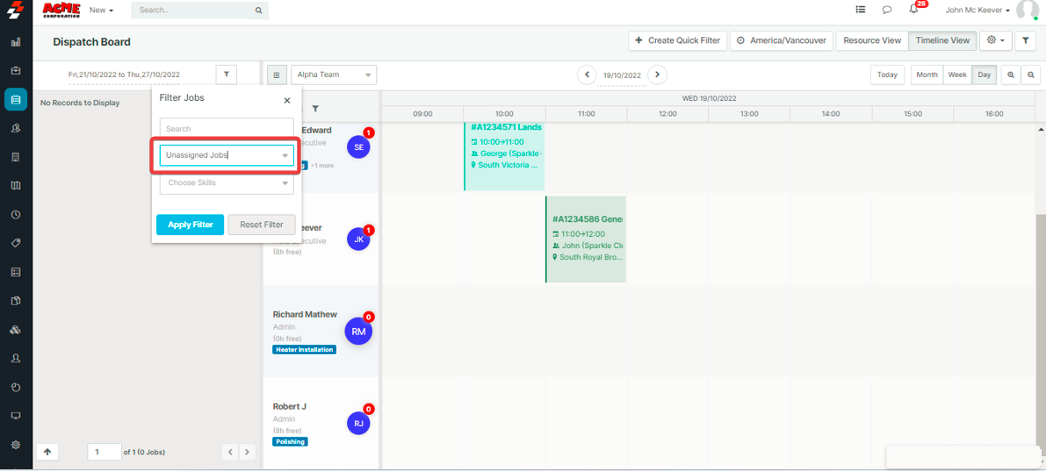Viewport: 1046px width, 471px height.
Task: Click the up arrow button at jobs footer
Action: [x=47, y=452]
